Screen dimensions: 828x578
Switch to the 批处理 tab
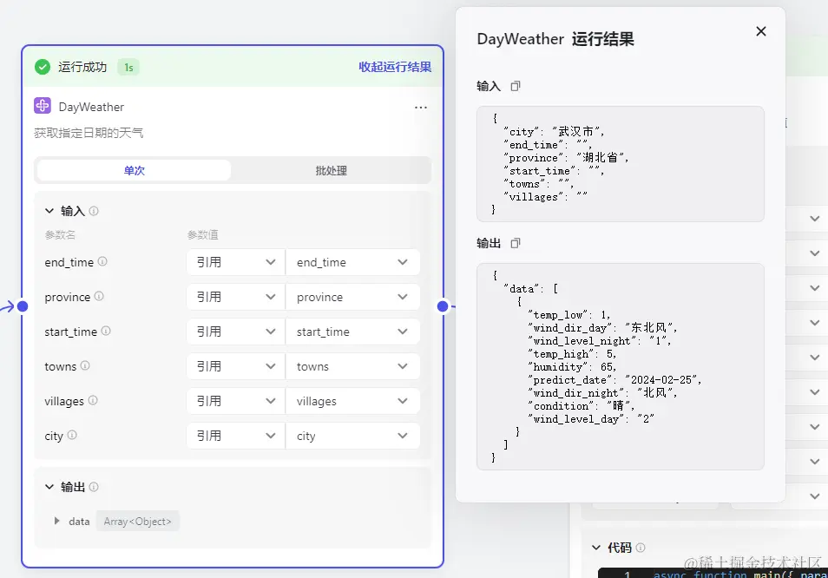click(331, 170)
